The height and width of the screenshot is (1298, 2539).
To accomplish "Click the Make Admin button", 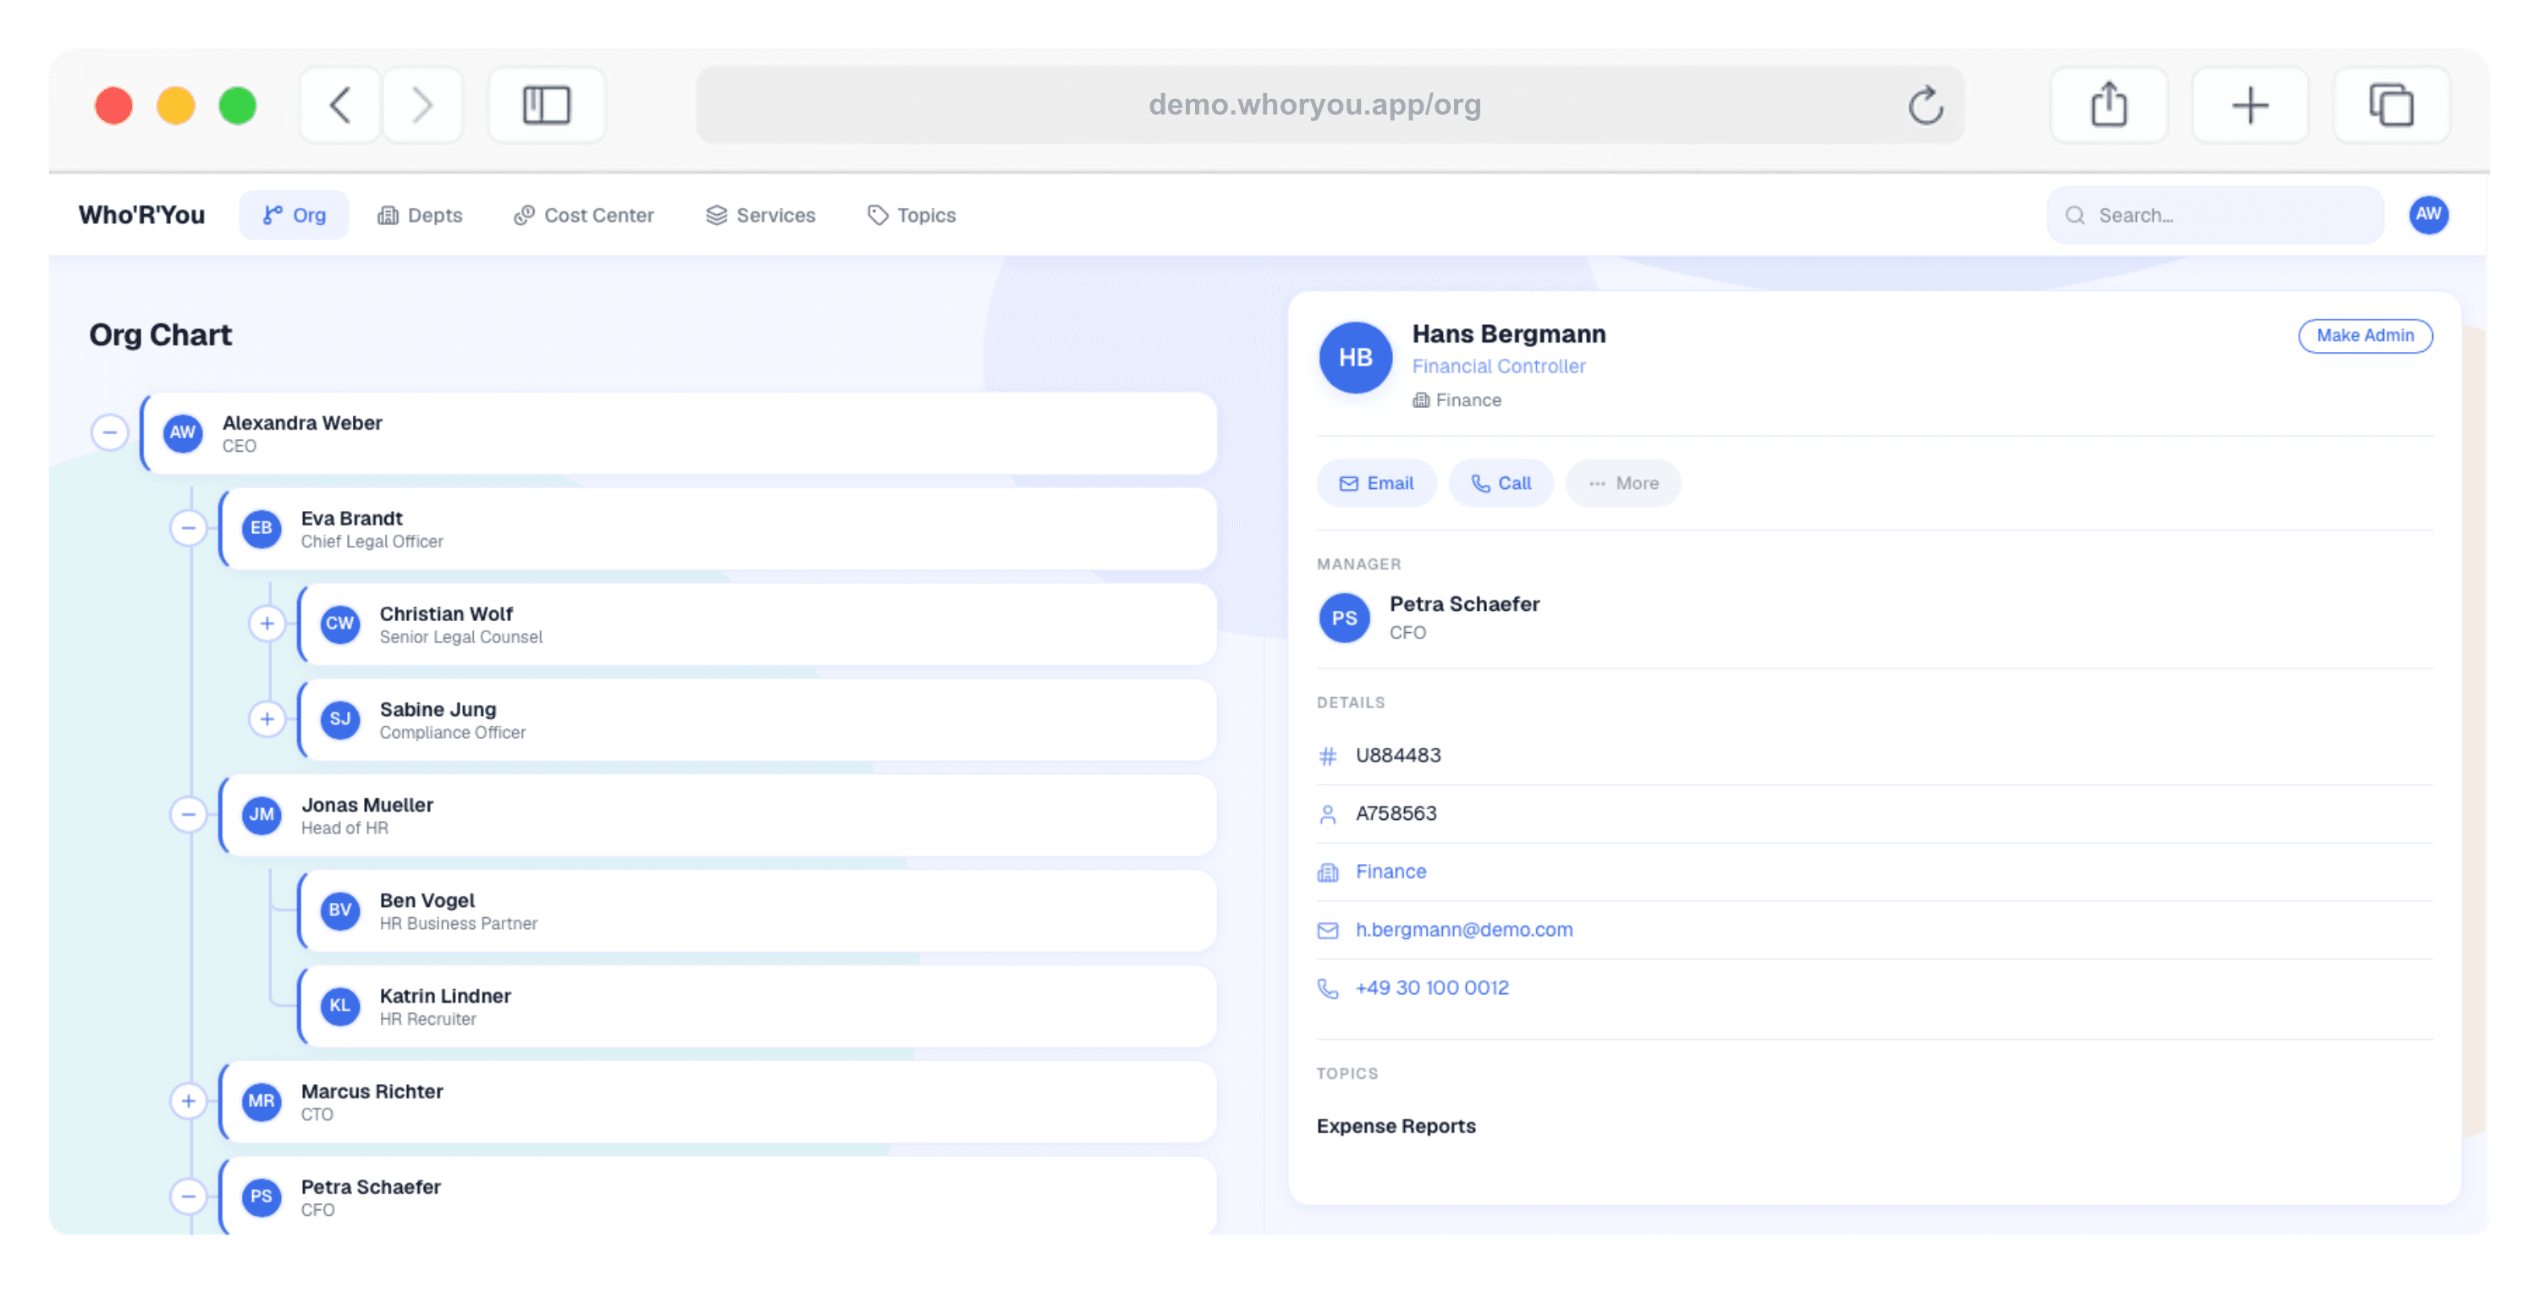I will (2365, 335).
